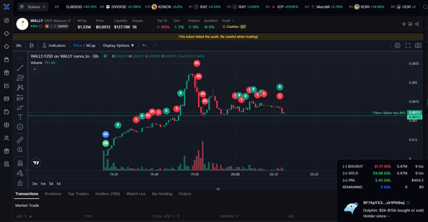This screenshot has width=428, height=222.
Task: Switch to the Positions tab
Action: pos(53,194)
